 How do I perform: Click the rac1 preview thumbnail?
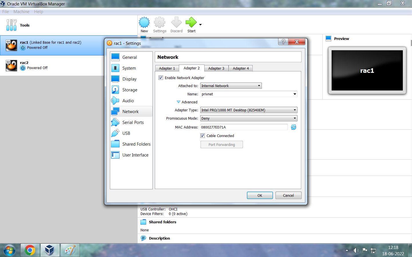[367, 71]
